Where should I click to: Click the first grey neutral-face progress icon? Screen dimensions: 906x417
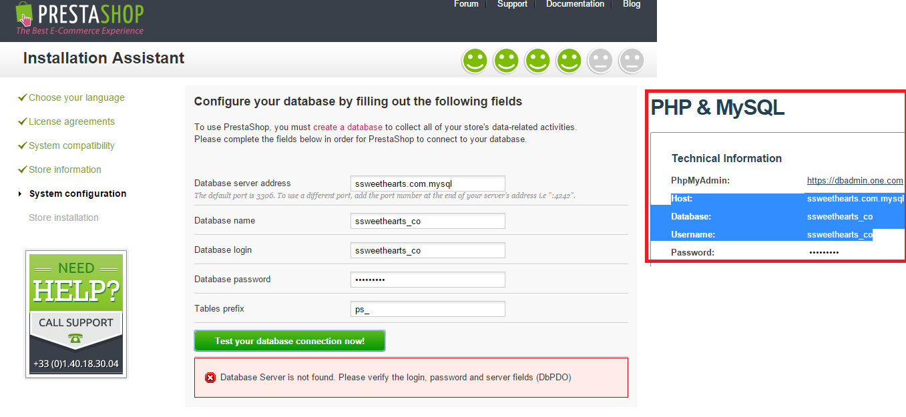pos(600,61)
